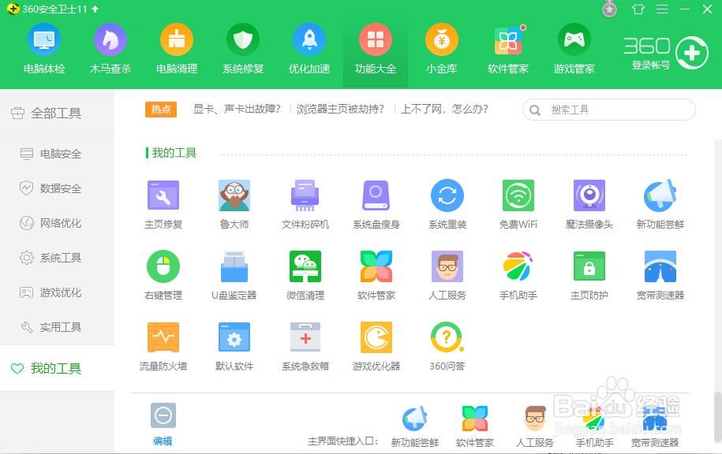Launch 手机助手 in the tools grid
722x454 pixels.
point(518,275)
